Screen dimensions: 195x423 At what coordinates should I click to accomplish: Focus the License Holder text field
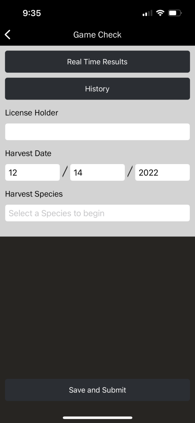(97, 132)
